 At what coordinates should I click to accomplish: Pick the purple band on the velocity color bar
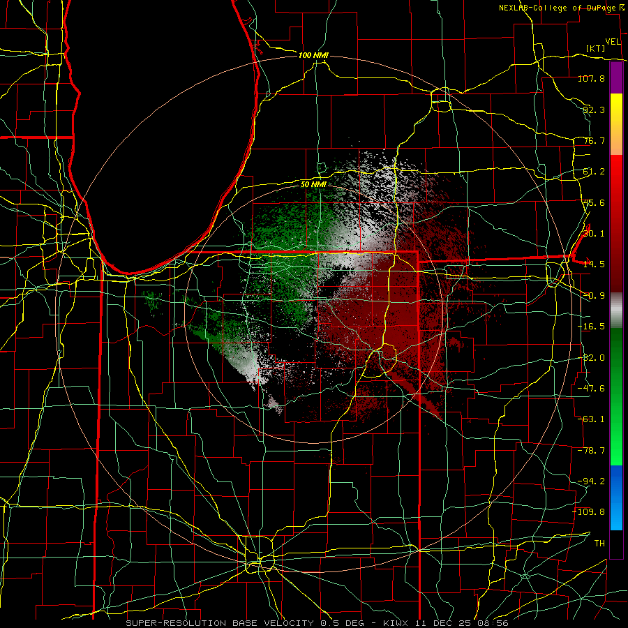616,78
